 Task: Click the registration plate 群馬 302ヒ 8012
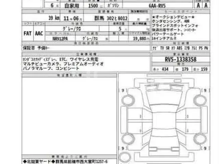[x=111, y=18]
